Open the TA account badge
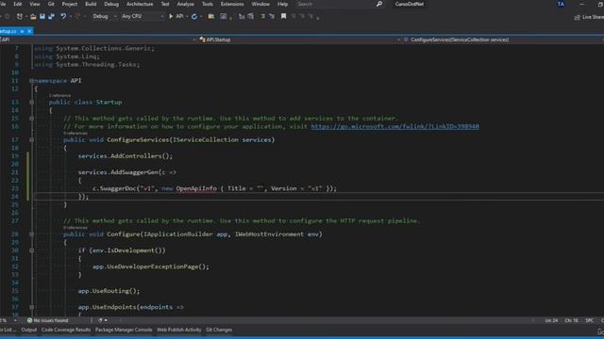Image resolution: width=604 pixels, height=339 pixels. click(561, 4)
